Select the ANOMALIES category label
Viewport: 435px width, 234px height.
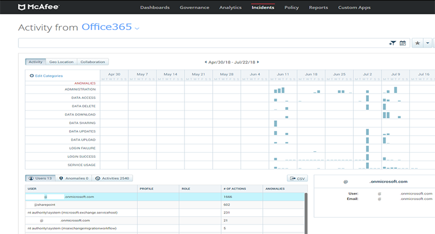85,83
